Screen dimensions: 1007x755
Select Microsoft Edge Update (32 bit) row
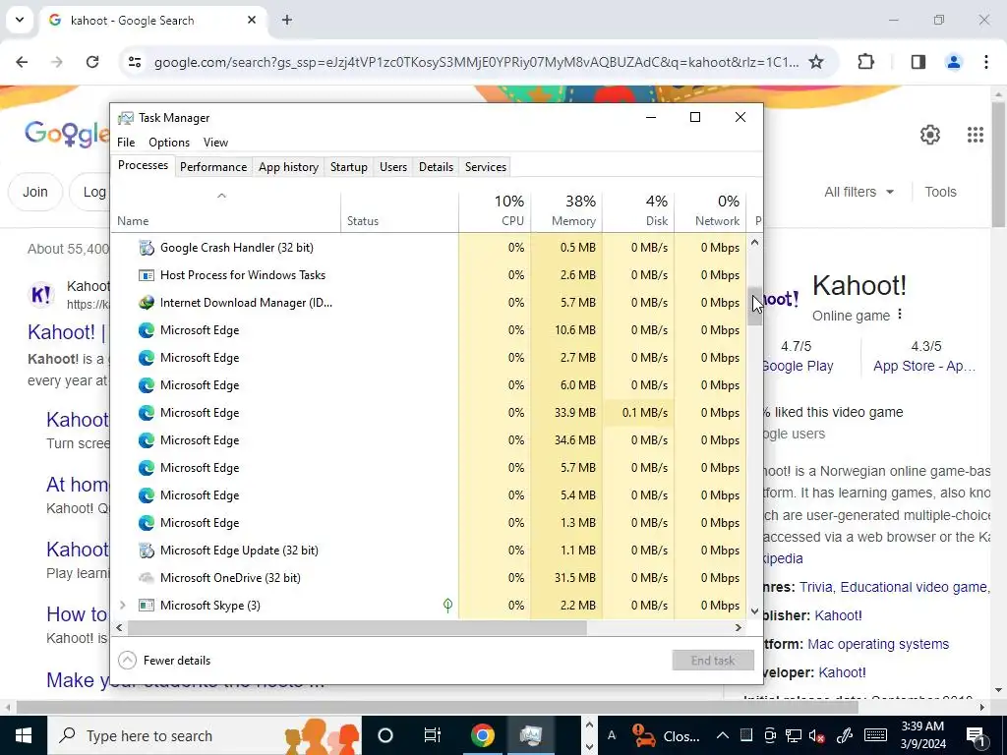[x=429, y=551]
